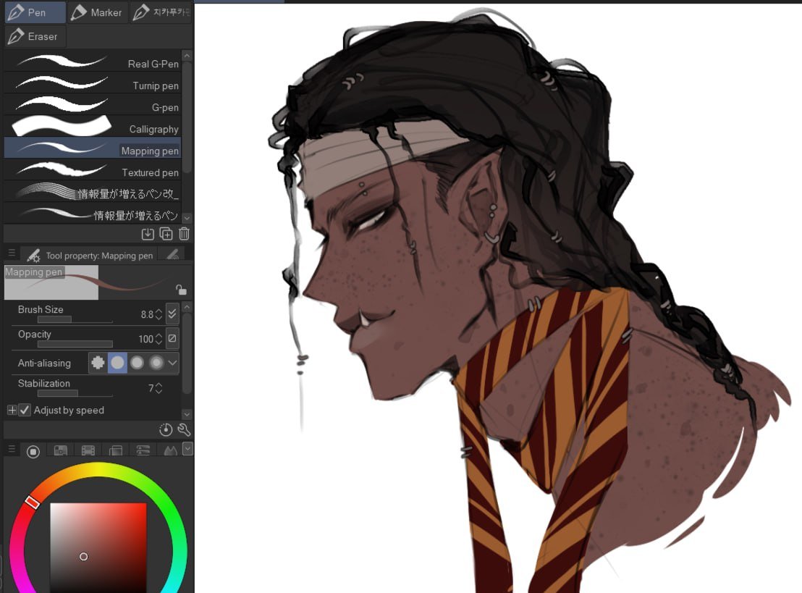Expand the Adjust by speed options

(x=12, y=410)
